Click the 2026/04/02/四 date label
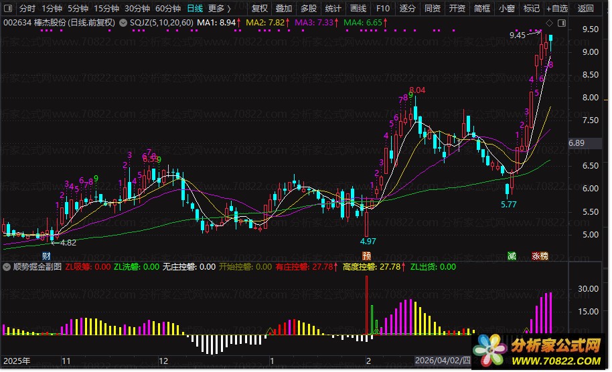Screen dimensions: 612x372 443,361
